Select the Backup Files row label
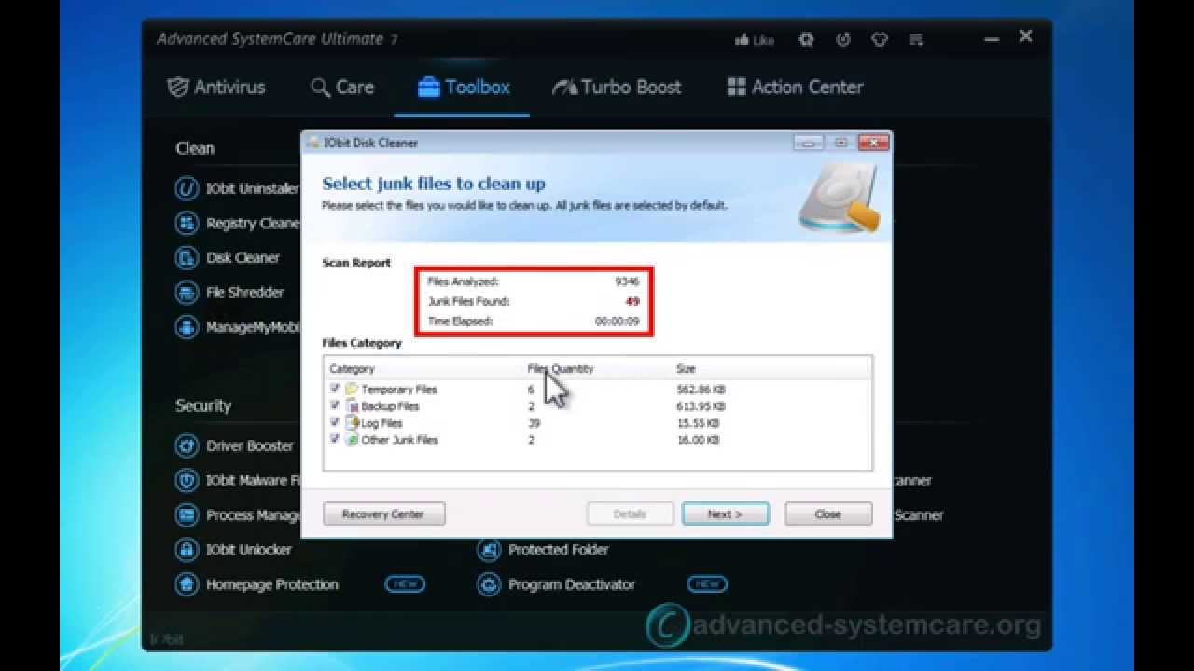 [x=390, y=406]
